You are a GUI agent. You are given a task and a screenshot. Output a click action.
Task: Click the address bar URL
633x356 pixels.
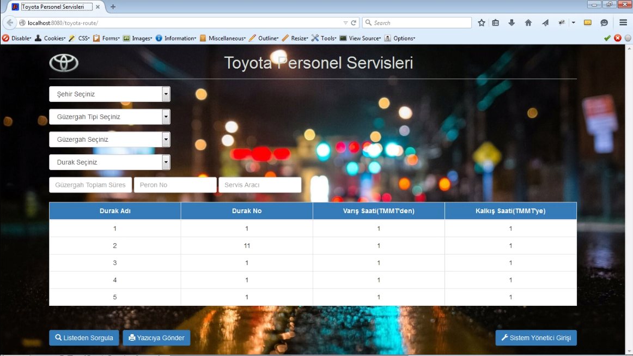pyautogui.click(x=63, y=23)
